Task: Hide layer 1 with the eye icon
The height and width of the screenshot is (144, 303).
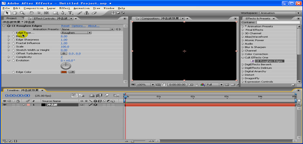Action: pyautogui.click(x=4, y=105)
